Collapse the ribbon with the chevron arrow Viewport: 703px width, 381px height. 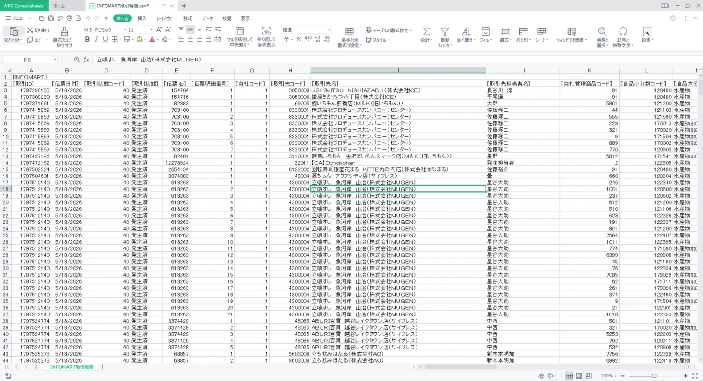tap(695, 18)
